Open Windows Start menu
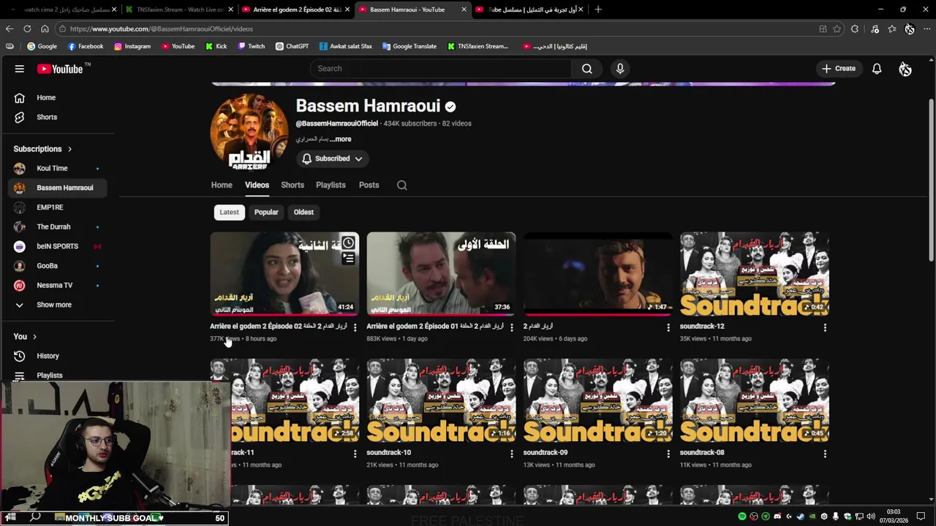The width and height of the screenshot is (936, 526). click(x=11, y=517)
